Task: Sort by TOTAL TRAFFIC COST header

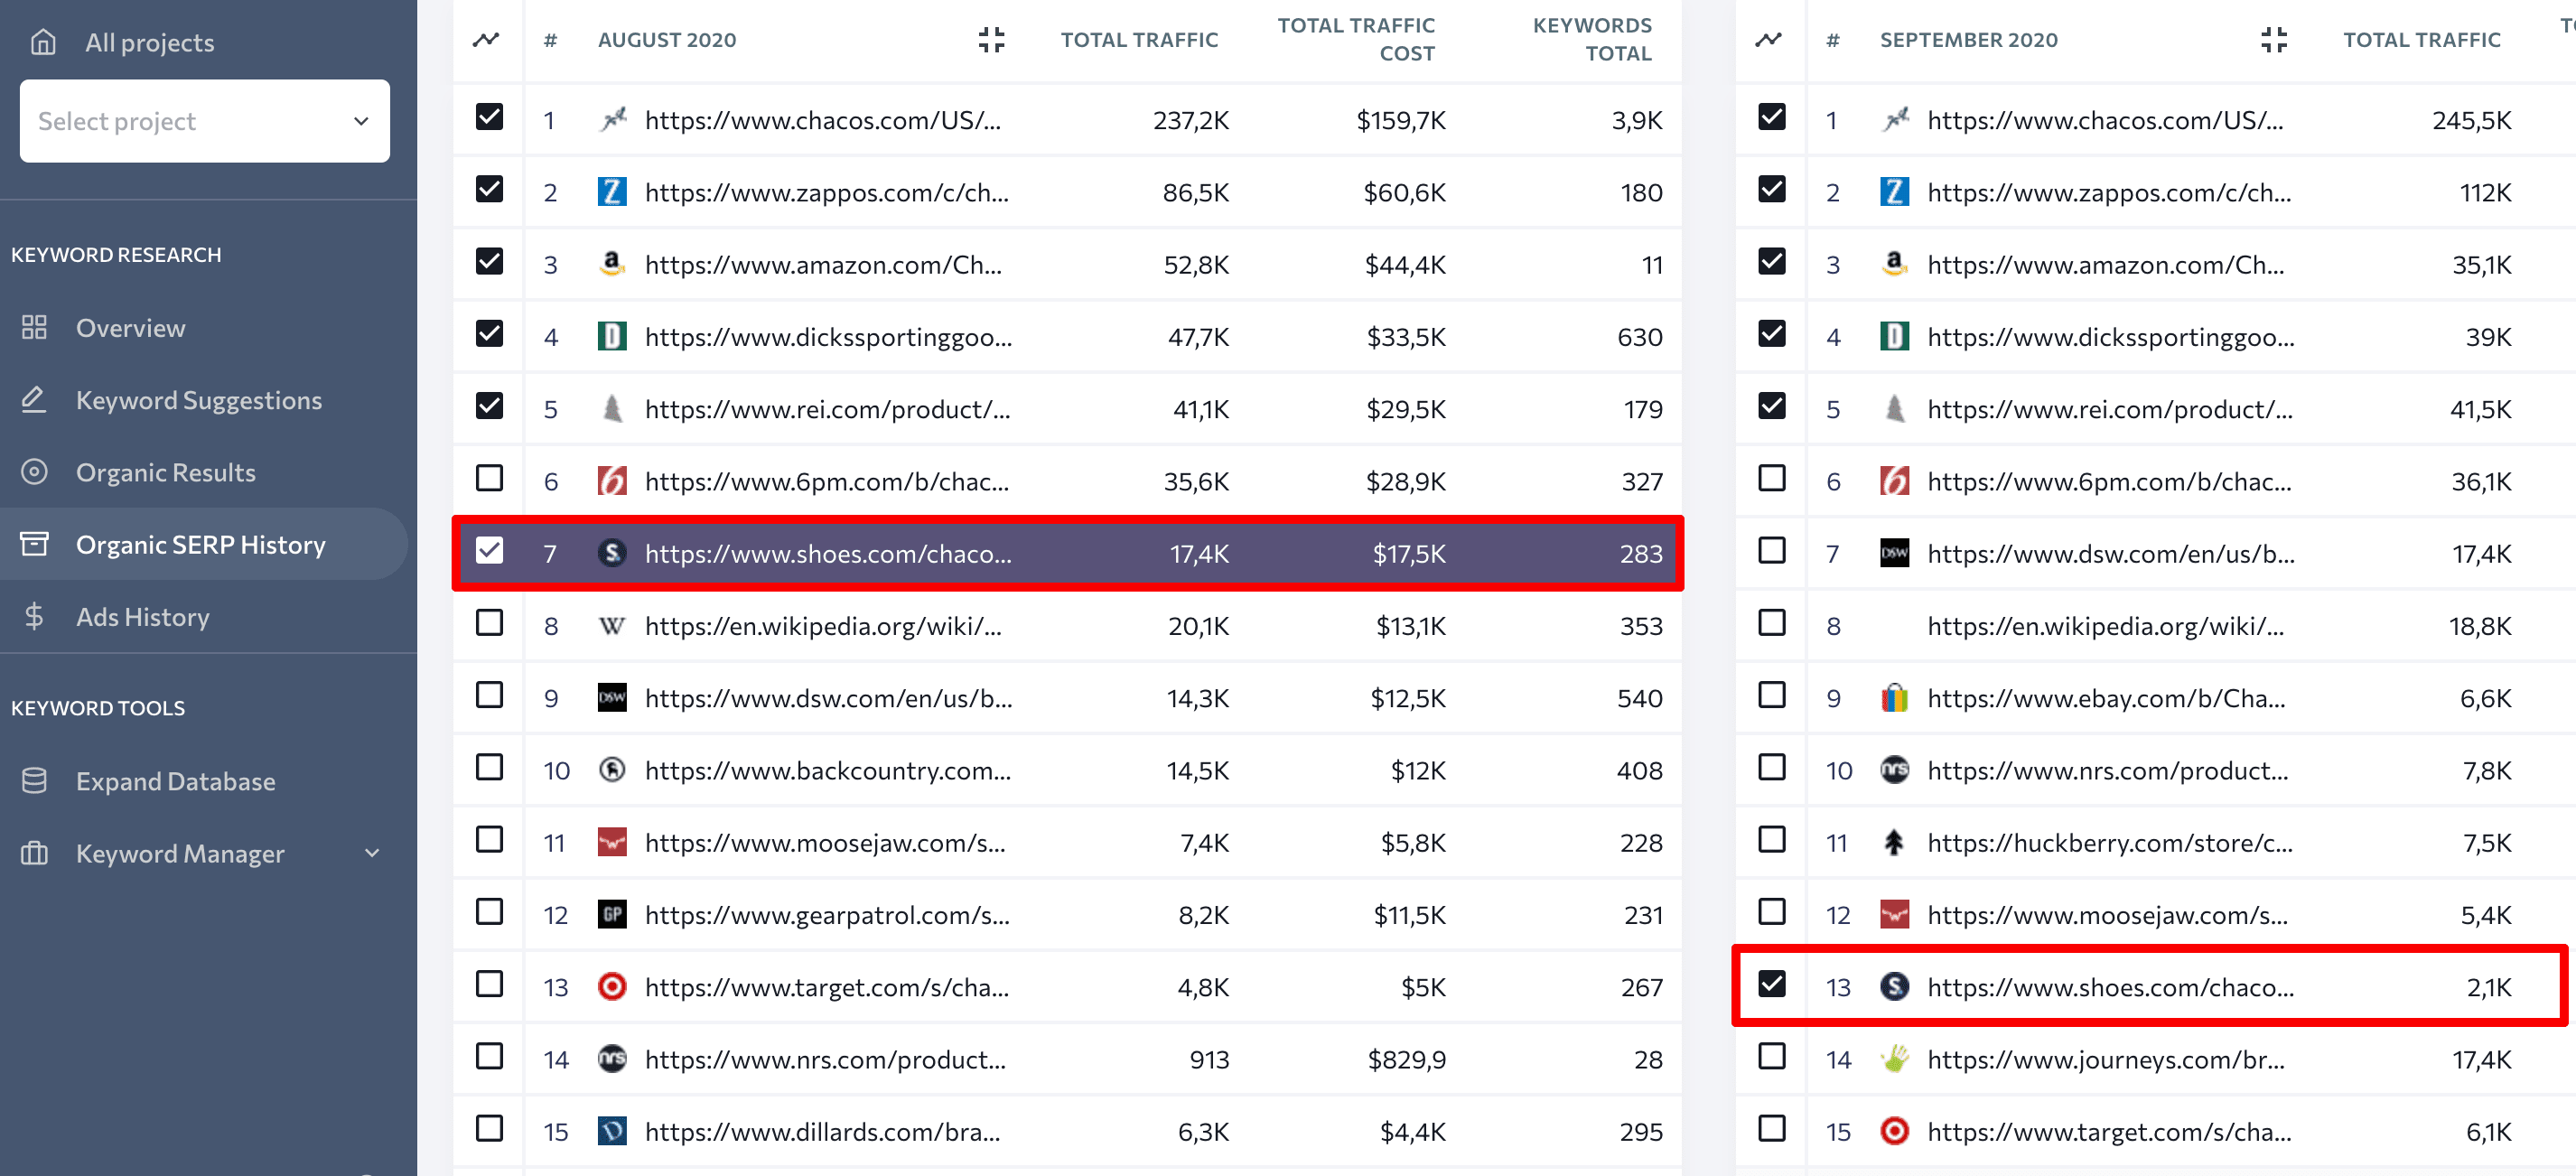Action: point(1356,40)
